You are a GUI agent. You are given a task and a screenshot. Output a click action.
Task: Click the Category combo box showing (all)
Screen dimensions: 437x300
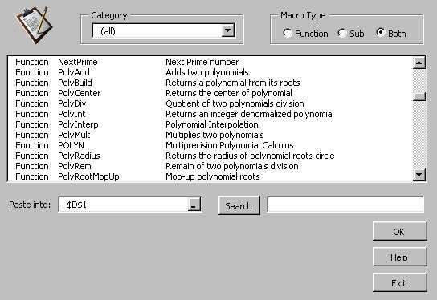click(163, 30)
